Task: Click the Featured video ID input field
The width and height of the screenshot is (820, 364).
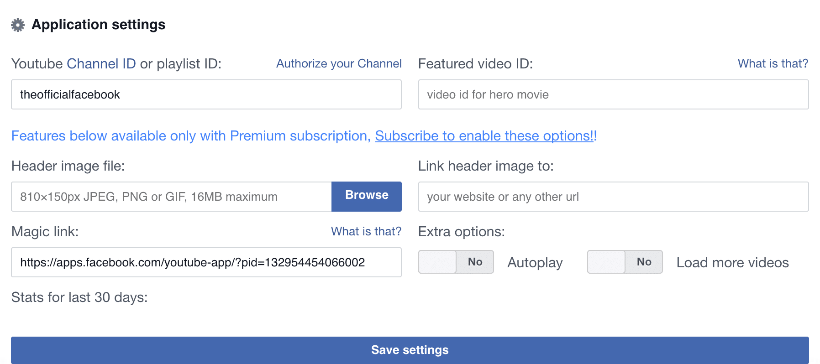Action: (613, 94)
